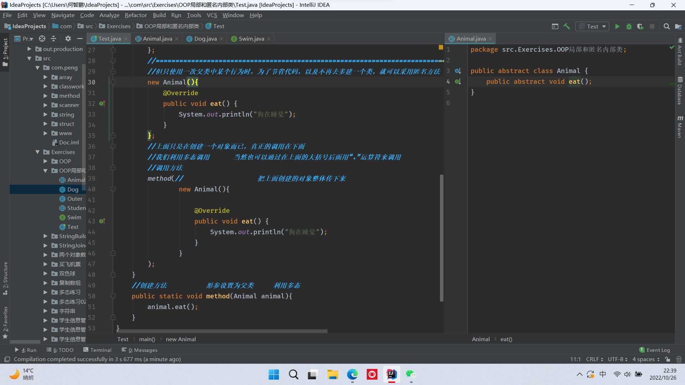Open Microsoft Edge from the taskbar
Image resolution: width=685 pixels, height=385 pixels.
coord(352,375)
